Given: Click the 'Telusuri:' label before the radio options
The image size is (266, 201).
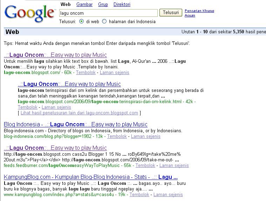Looking at the screenshot, I should (x=68, y=21).
